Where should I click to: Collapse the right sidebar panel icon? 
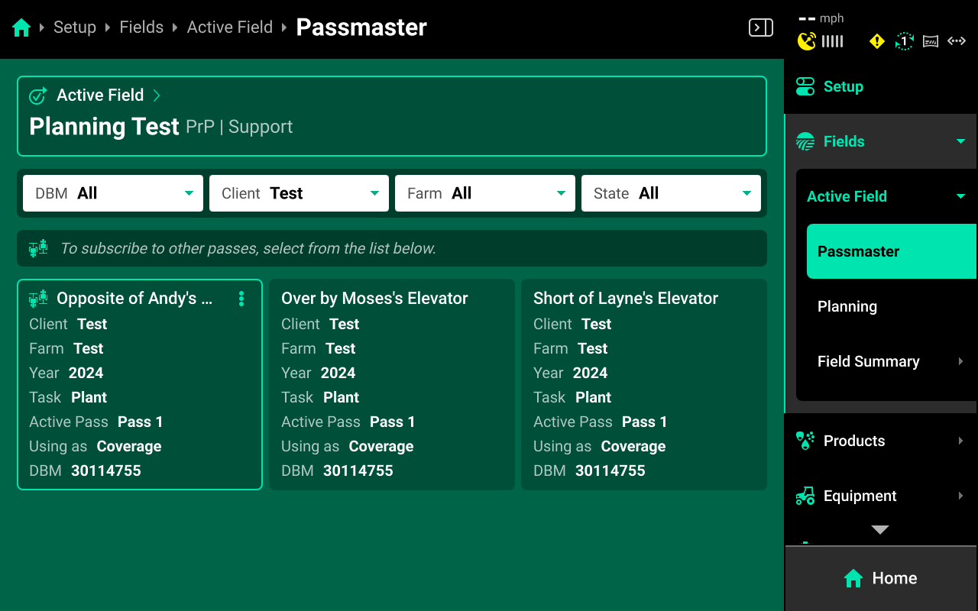(x=760, y=28)
